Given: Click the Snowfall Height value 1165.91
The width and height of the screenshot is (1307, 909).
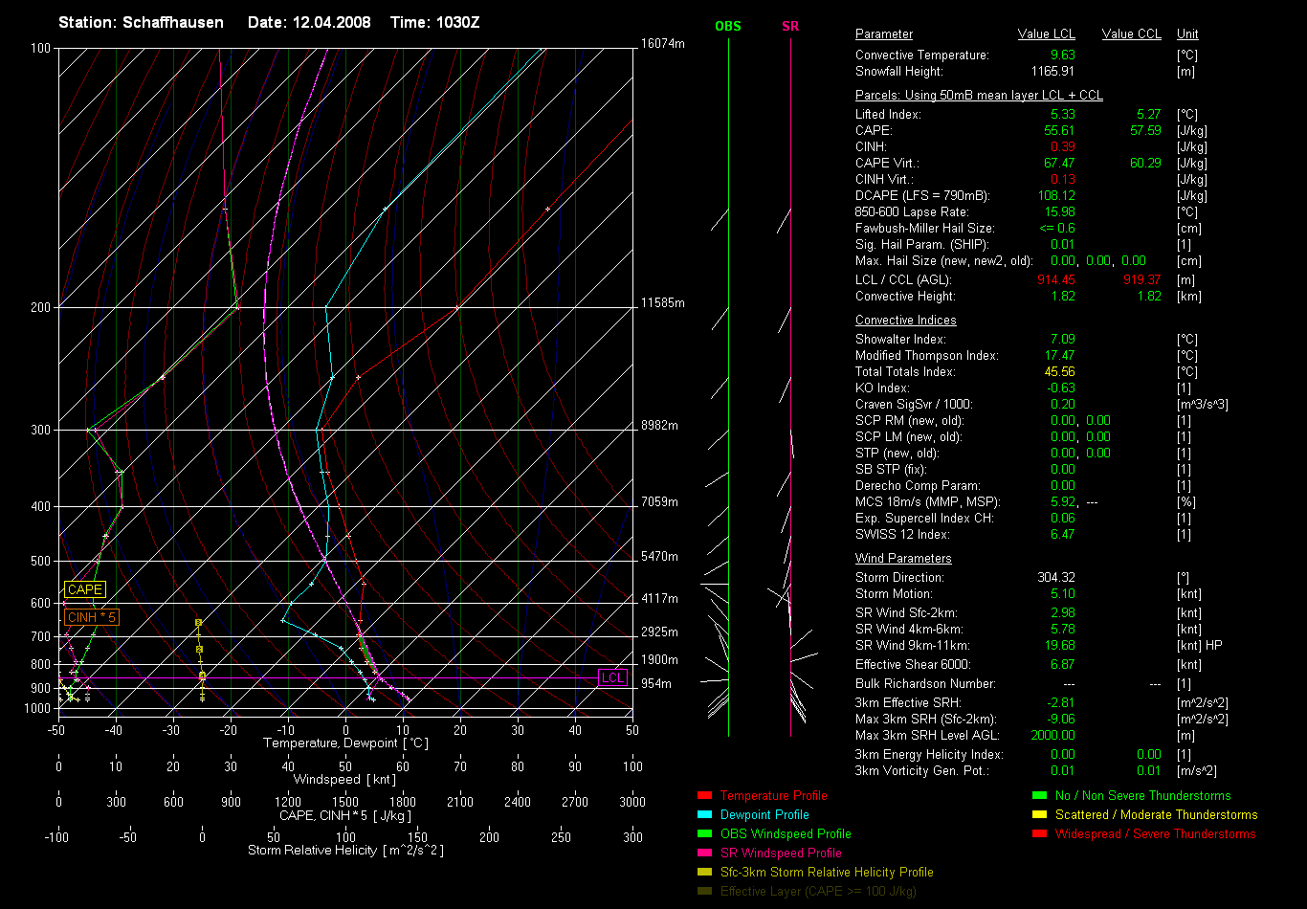Looking at the screenshot, I should [x=1053, y=72].
